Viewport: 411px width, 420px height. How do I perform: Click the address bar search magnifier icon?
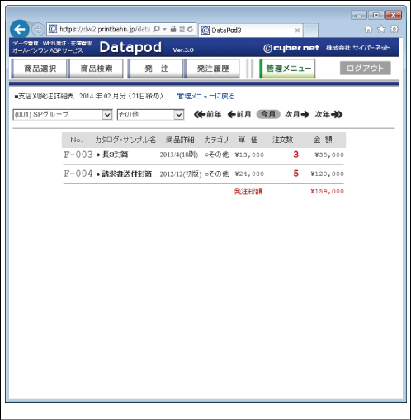click(156, 29)
